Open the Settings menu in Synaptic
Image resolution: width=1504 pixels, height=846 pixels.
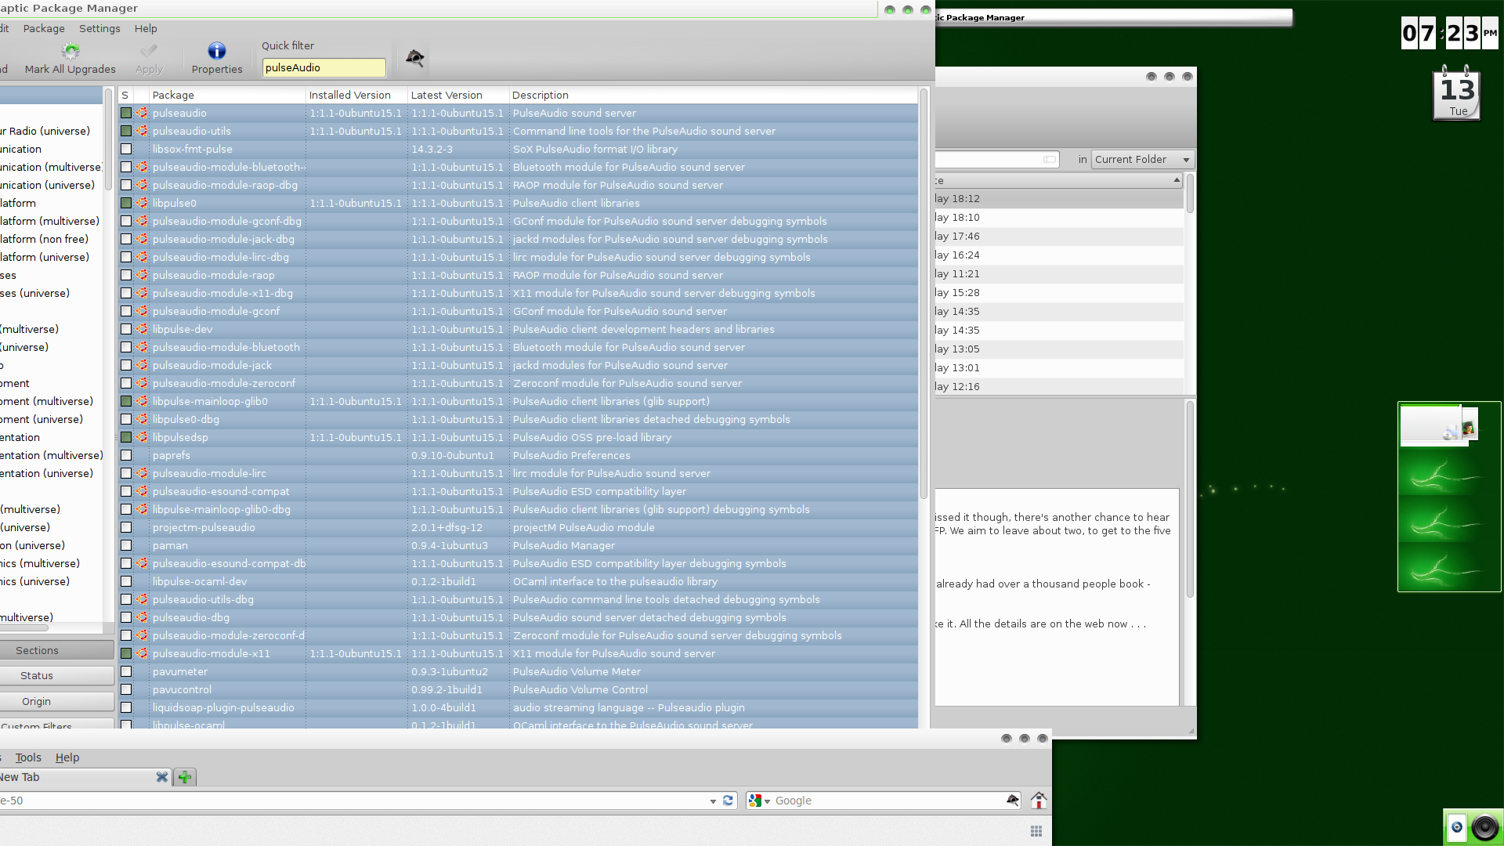tap(99, 28)
